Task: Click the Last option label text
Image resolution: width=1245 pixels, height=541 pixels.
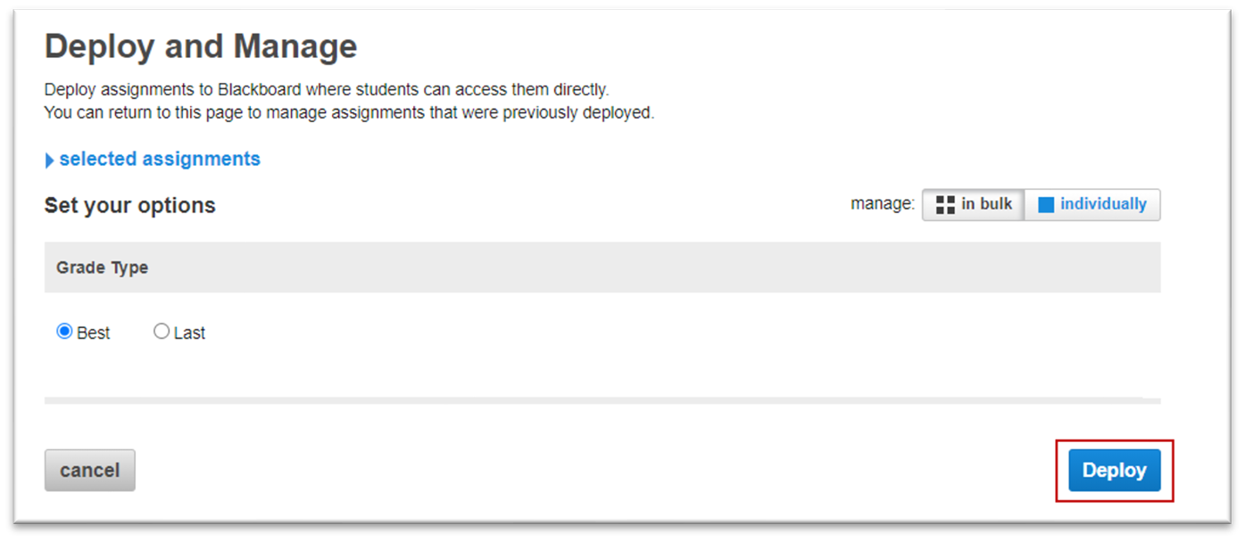Action: point(189,332)
